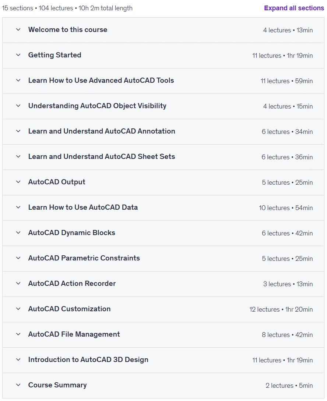Click the 12 lectures 1hr 20min label
Viewport: 327px width, 401px height.
[x=281, y=309]
